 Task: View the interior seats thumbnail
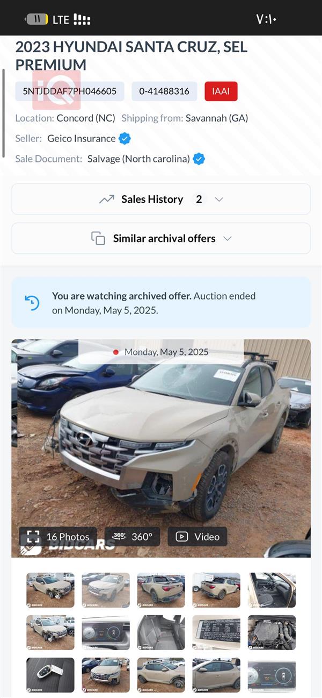pyautogui.click(x=161, y=633)
